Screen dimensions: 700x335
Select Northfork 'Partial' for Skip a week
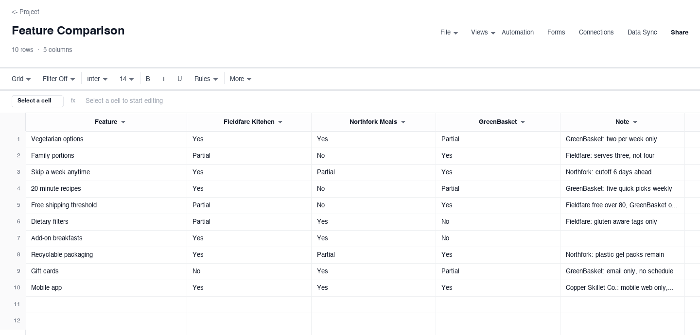click(x=373, y=172)
